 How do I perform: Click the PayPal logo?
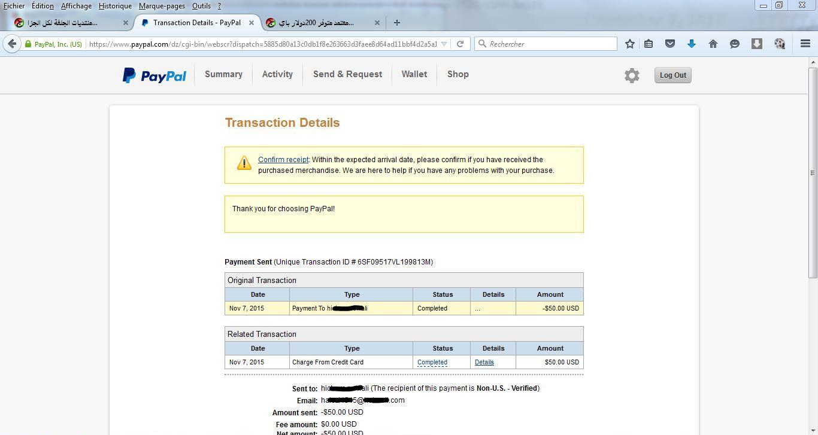click(x=154, y=75)
